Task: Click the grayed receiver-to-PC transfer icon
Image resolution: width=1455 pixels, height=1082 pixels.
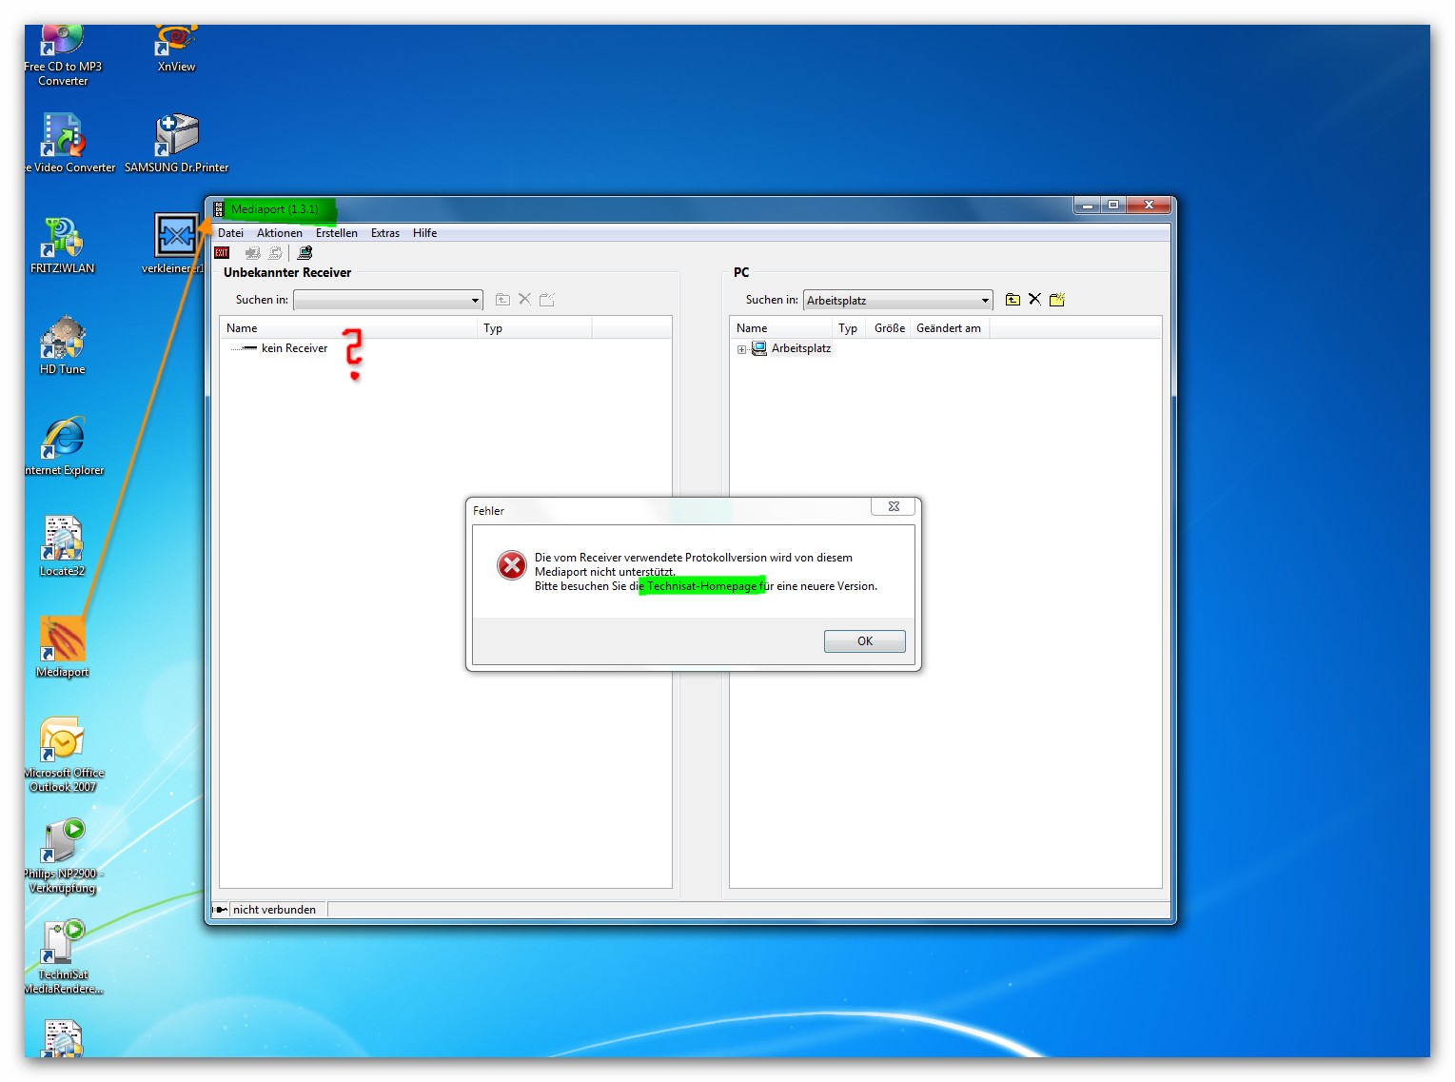Action: click(x=252, y=253)
